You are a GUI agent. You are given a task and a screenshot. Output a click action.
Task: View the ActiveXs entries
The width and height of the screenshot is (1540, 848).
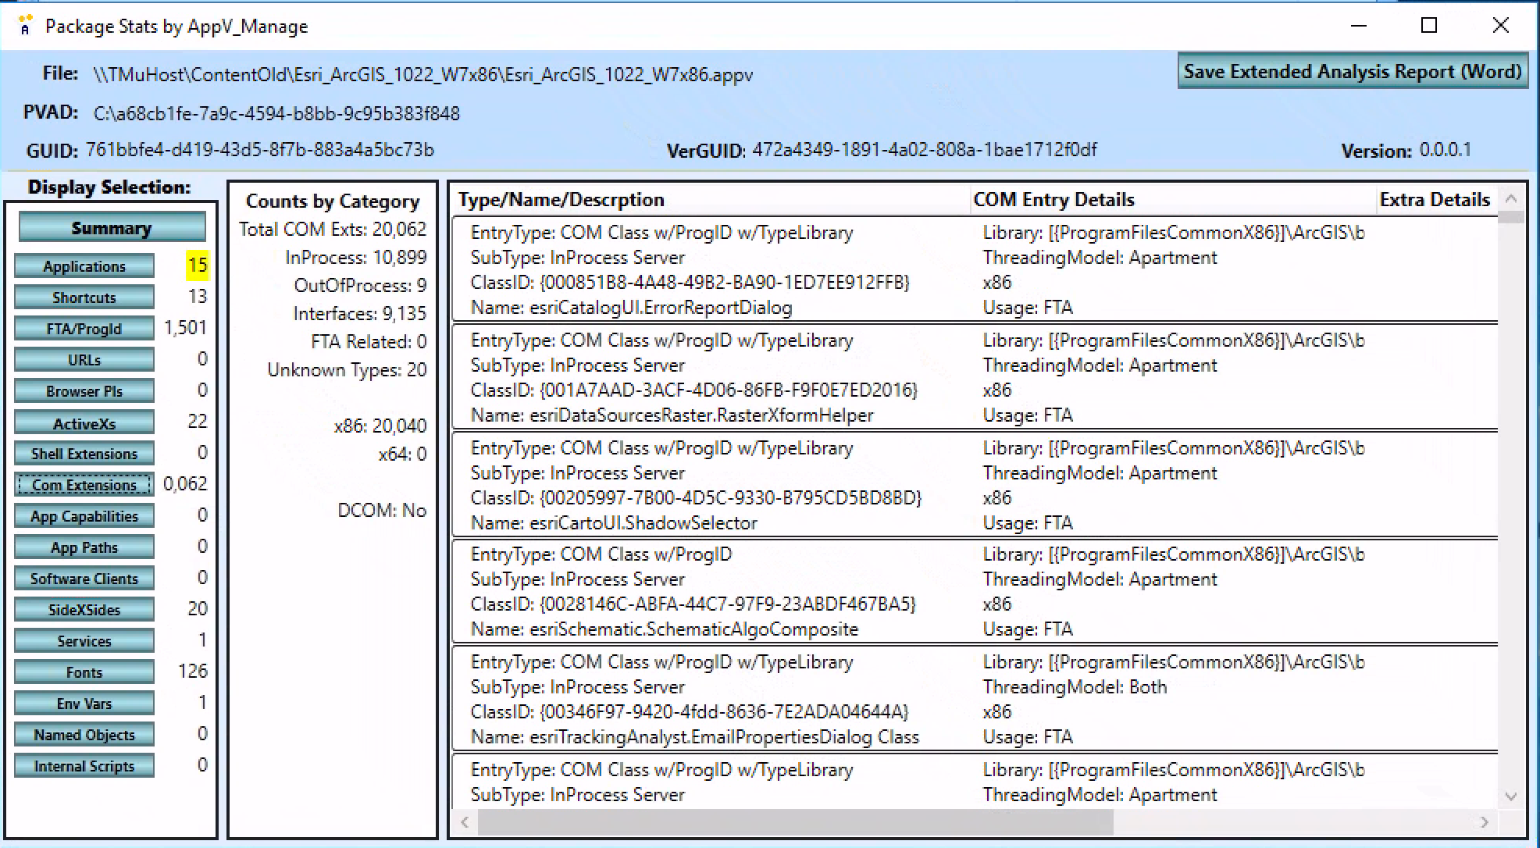[84, 423]
